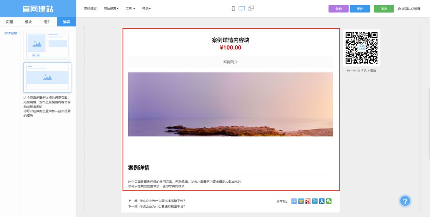Viewport: 430px width, 217px height.
Task: Share via Renren icon
Action: point(322,201)
